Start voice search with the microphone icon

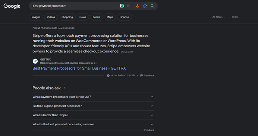tap(138, 6)
